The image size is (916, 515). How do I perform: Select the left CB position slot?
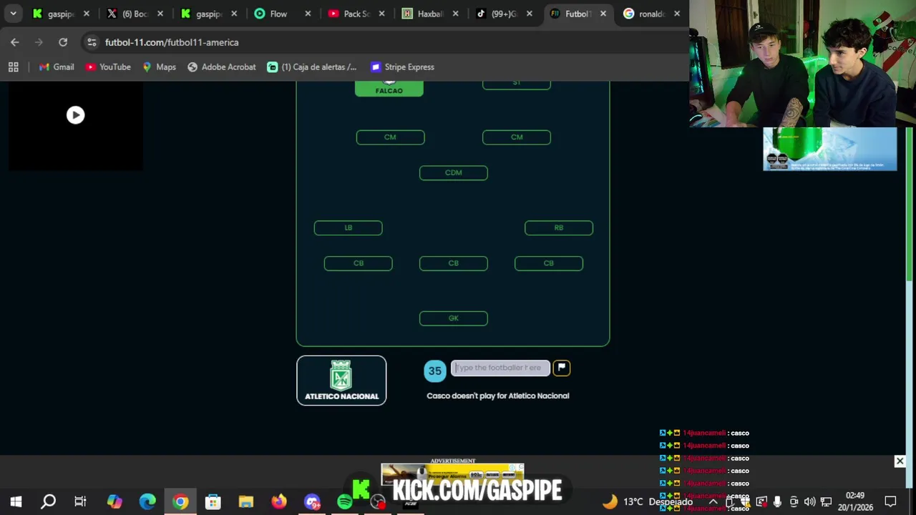pyautogui.click(x=358, y=264)
